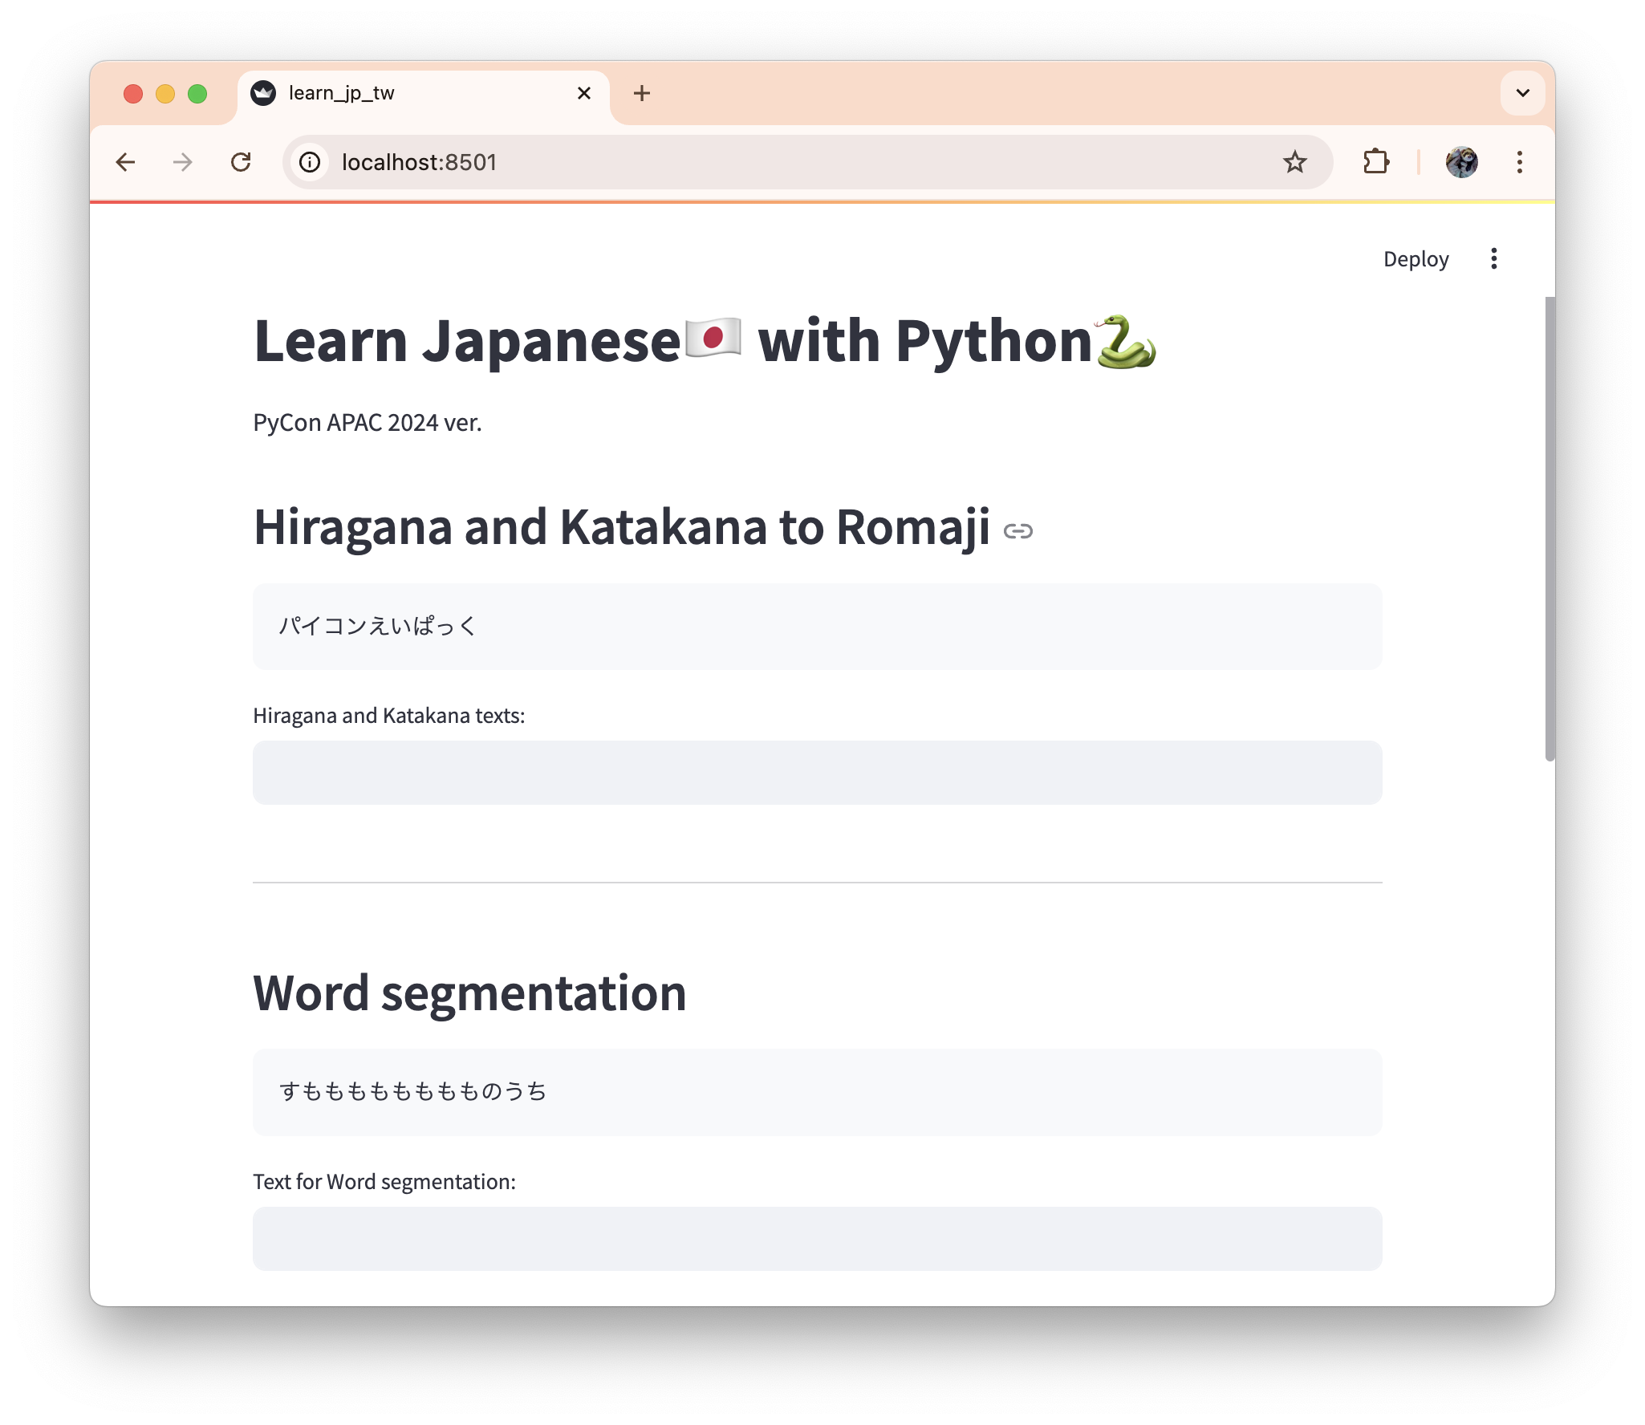Click Text for Word segmentation input
Screen dimensions: 1645x1425
tap(817, 1238)
